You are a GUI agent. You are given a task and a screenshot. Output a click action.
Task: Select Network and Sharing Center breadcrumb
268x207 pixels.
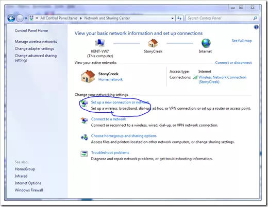click(x=107, y=18)
